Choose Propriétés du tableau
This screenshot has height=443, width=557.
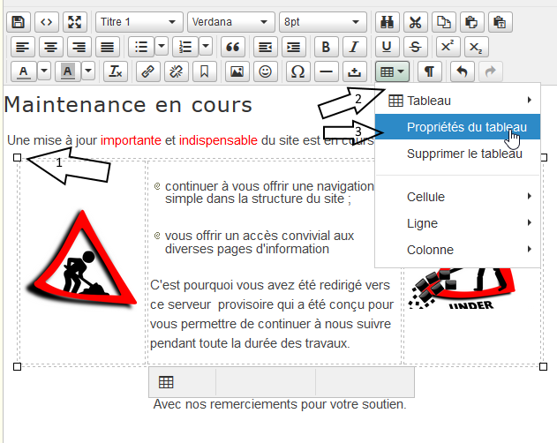[458, 127]
